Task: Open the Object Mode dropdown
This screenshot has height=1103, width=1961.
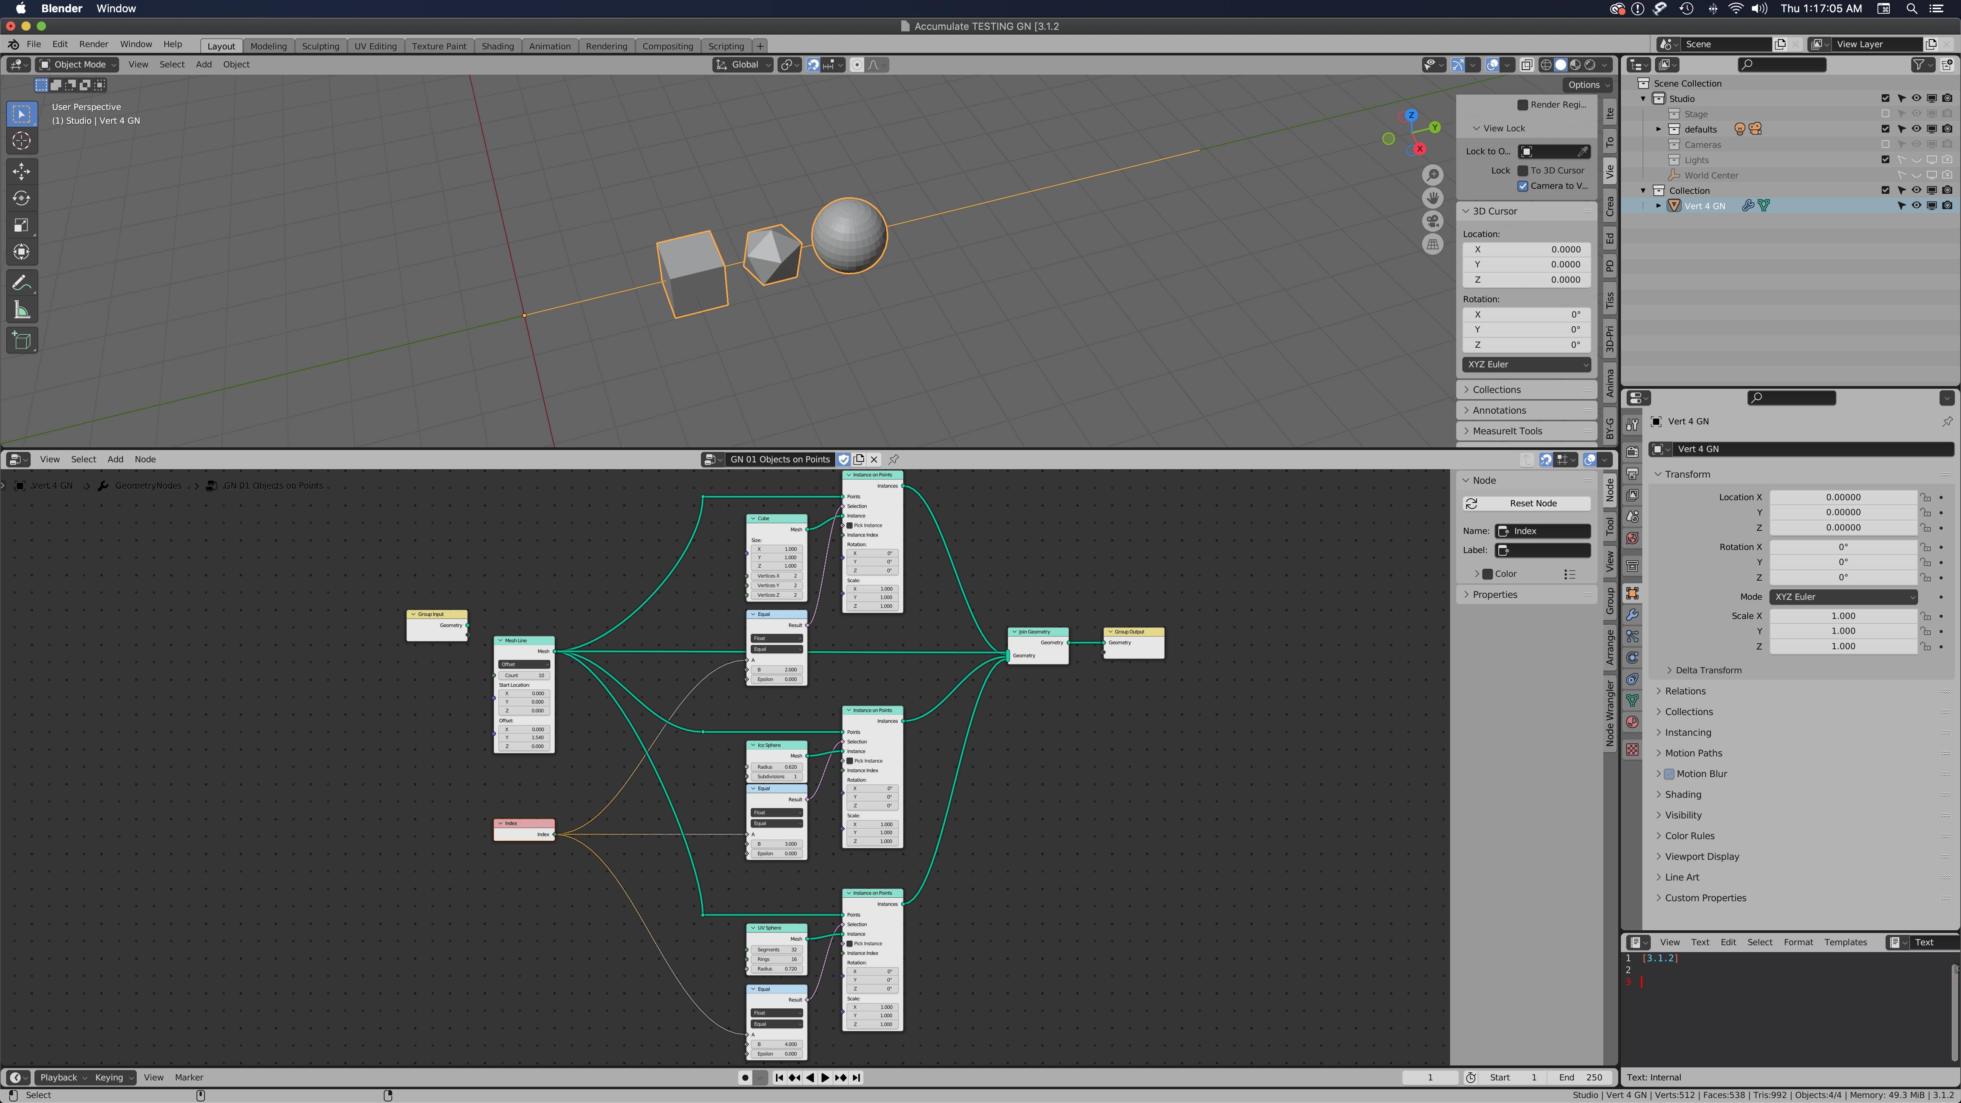Action: 78,65
